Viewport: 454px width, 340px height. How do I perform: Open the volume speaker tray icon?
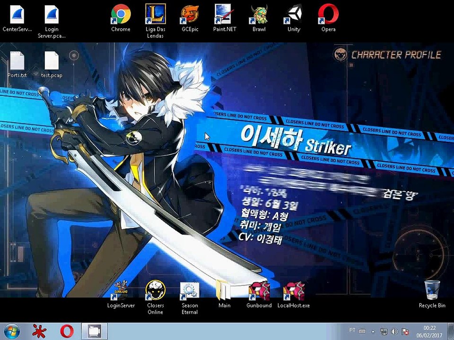pos(394,331)
